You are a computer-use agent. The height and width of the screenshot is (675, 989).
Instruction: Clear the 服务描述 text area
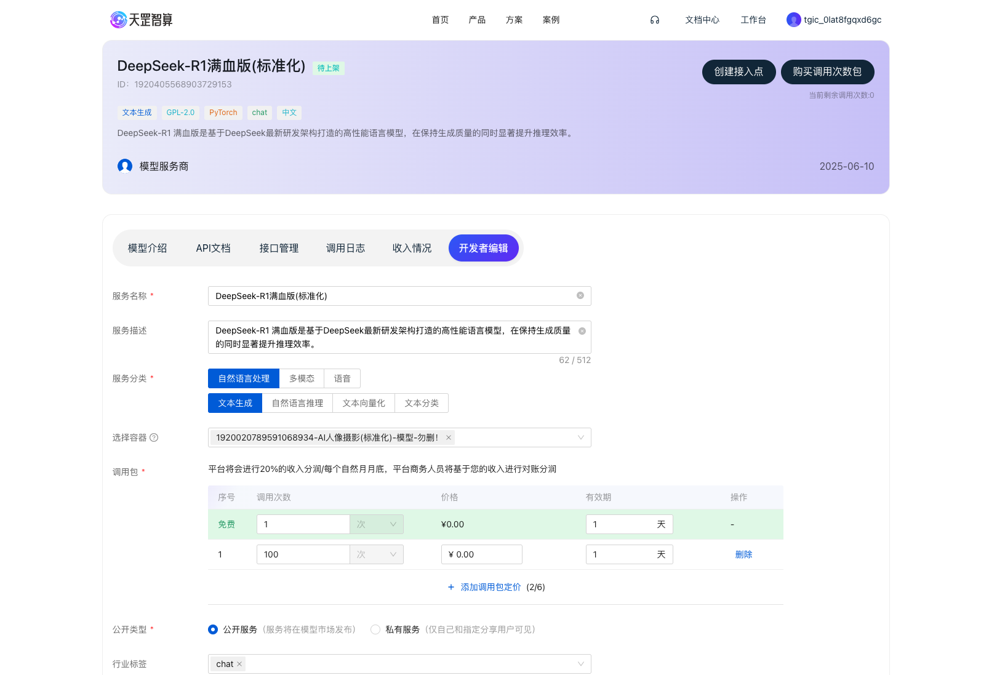tap(582, 331)
